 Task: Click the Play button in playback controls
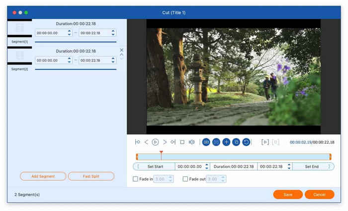click(x=155, y=142)
